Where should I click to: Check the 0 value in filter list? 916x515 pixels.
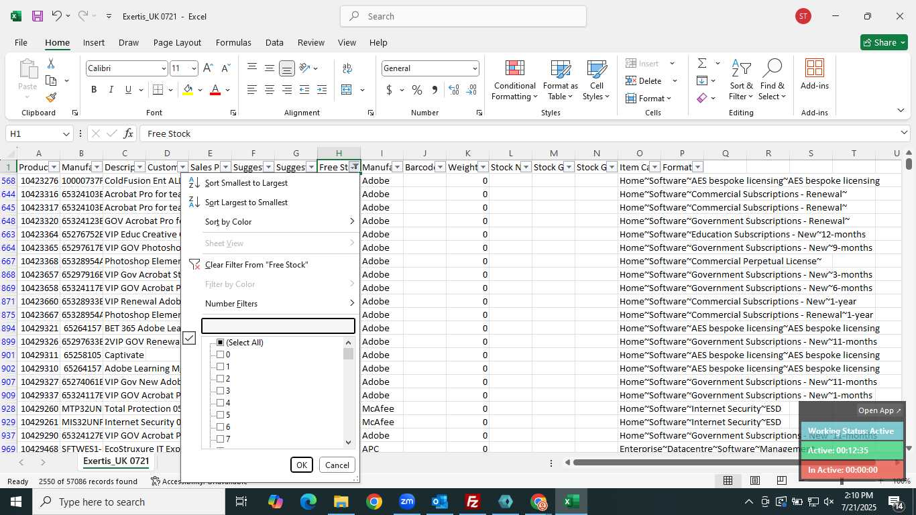click(220, 355)
